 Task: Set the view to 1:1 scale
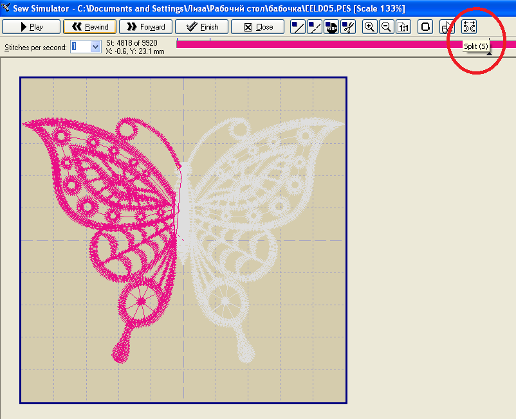coord(403,27)
